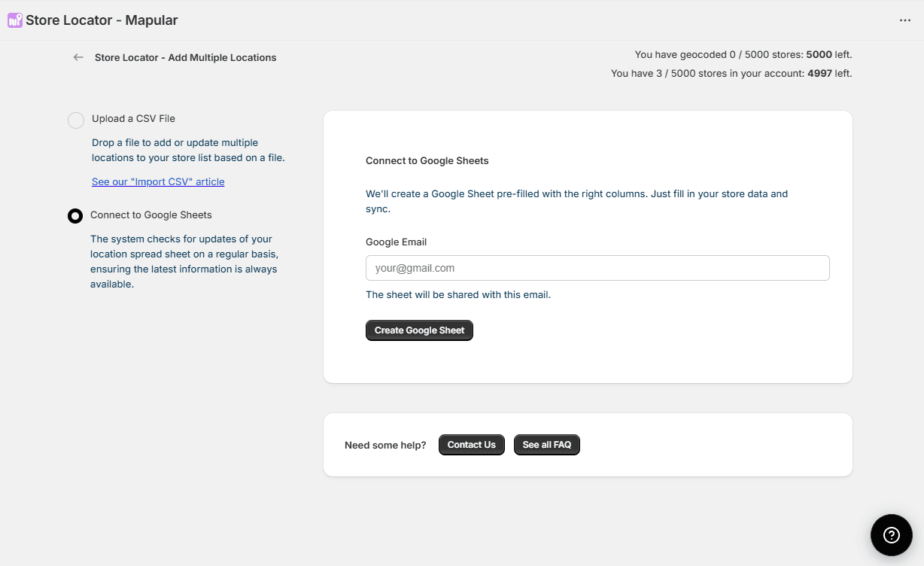The height and width of the screenshot is (566, 924).
Task: Click the "Google Email" field label
Action: click(396, 242)
